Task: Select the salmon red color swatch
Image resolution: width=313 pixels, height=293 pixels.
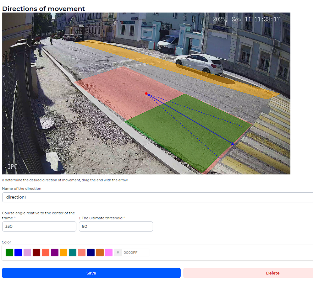Action: coord(45,252)
